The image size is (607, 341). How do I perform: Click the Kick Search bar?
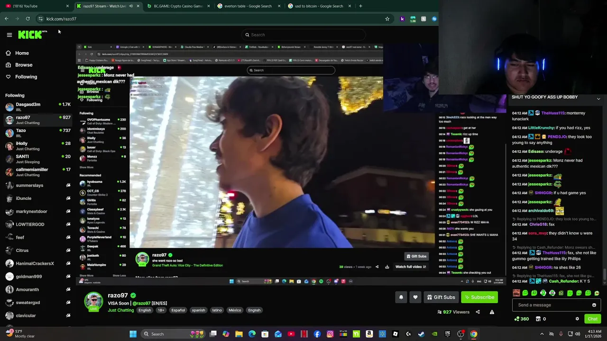[303, 35]
